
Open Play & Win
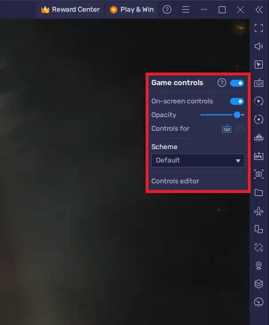coord(132,10)
